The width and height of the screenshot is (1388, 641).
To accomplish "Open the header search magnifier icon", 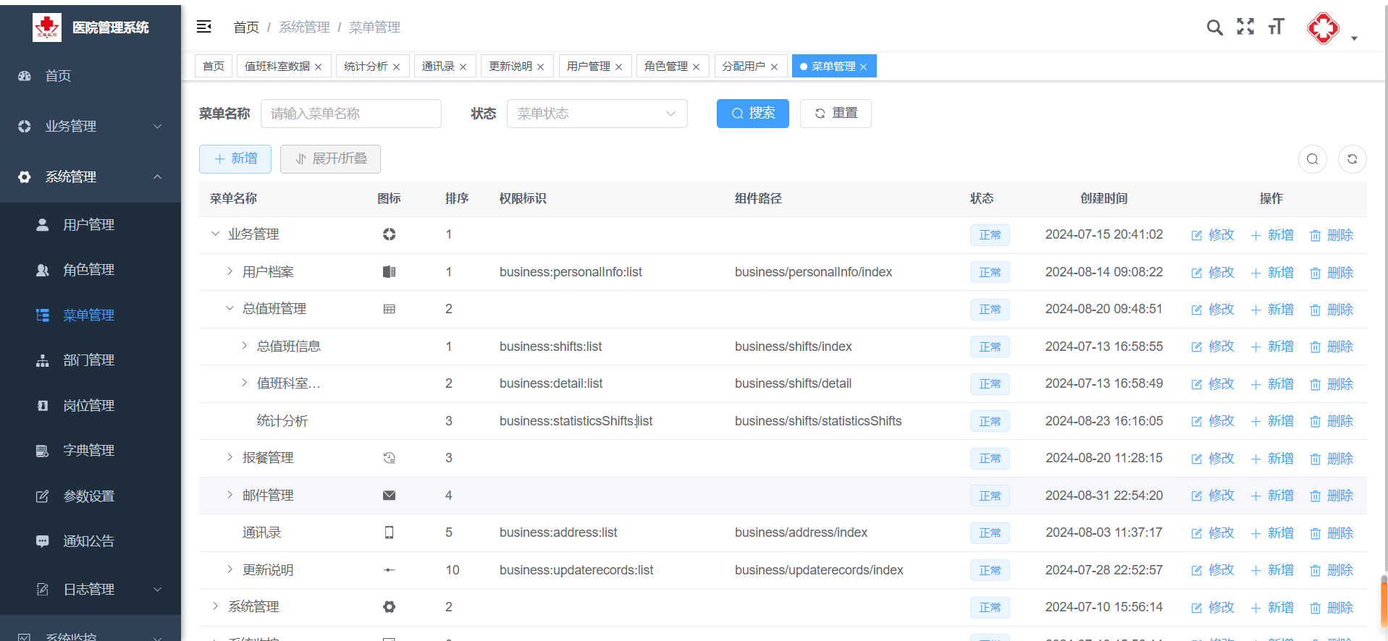I will [1214, 27].
